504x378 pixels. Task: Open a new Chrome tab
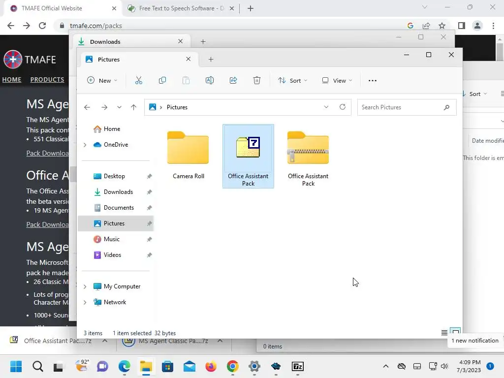click(251, 8)
